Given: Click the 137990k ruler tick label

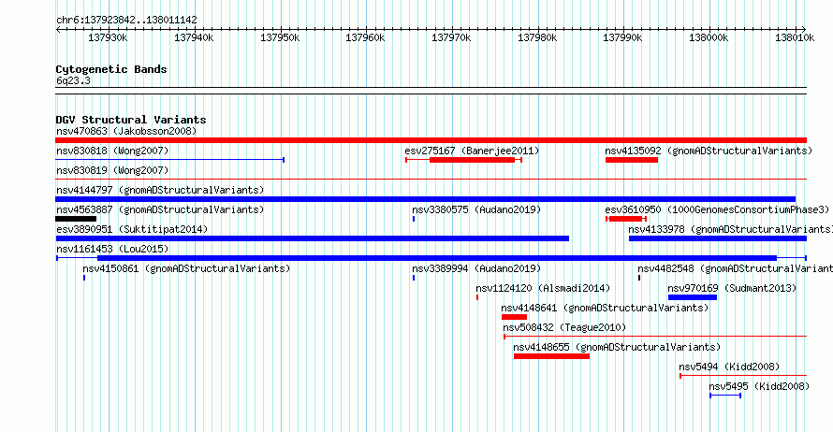Looking at the screenshot, I should [622, 38].
